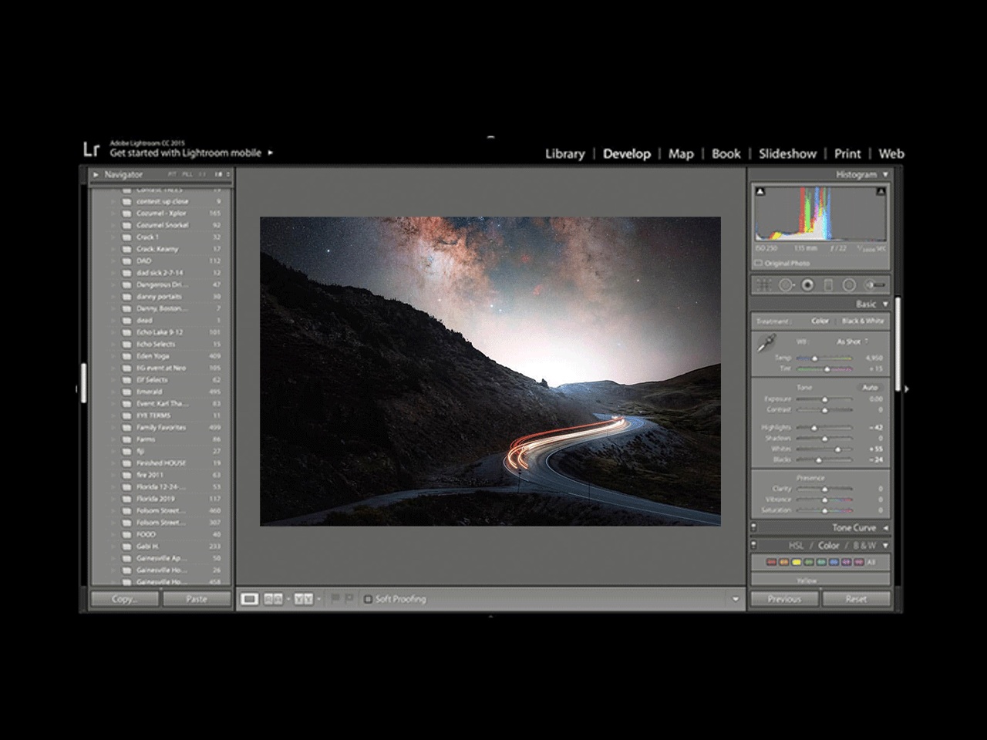This screenshot has width=987, height=740.
Task: Select the green color chip in HSL
Action: [810, 563]
